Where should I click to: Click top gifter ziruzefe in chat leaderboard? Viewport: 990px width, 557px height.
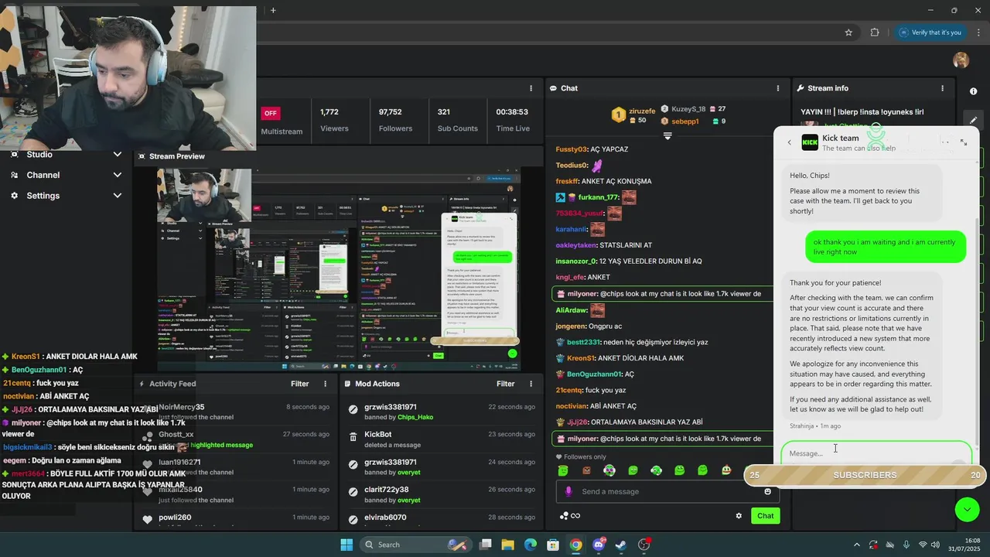click(641, 111)
